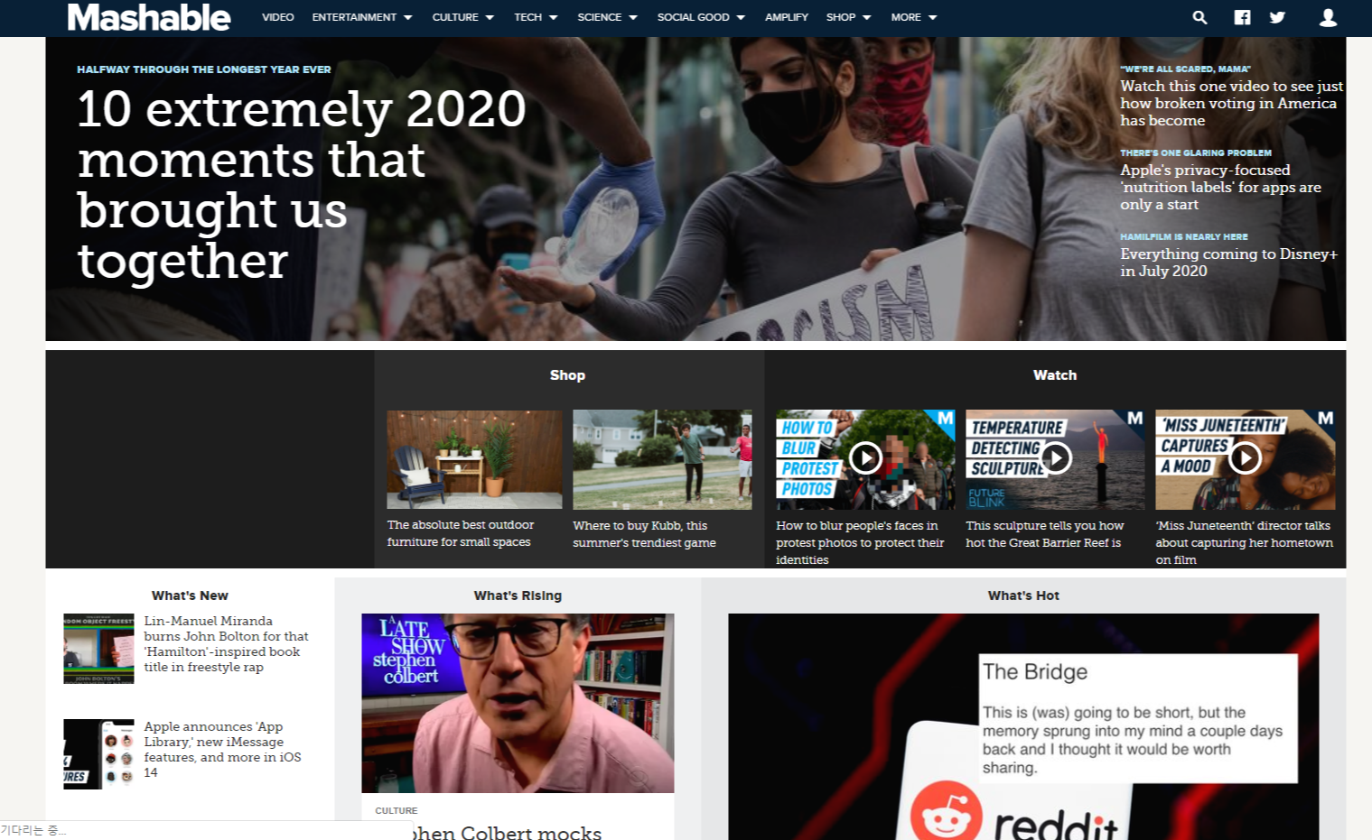The image size is (1372, 840).
Task: Open 'Where to buy Kubb' article link
Action: [x=644, y=534]
